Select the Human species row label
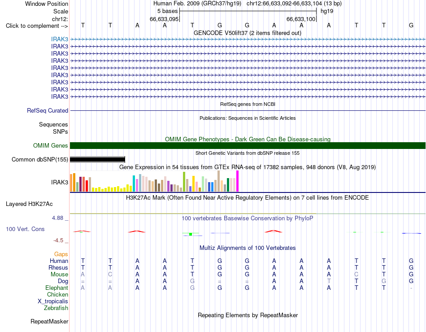Screen dimensions: 426x332 tap(59, 261)
